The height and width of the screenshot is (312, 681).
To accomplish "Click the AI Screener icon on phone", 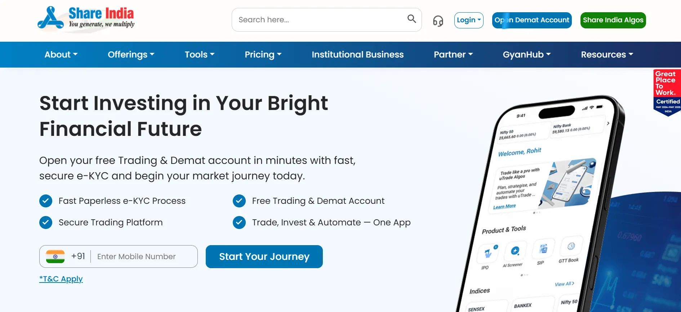I will (515, 251).
